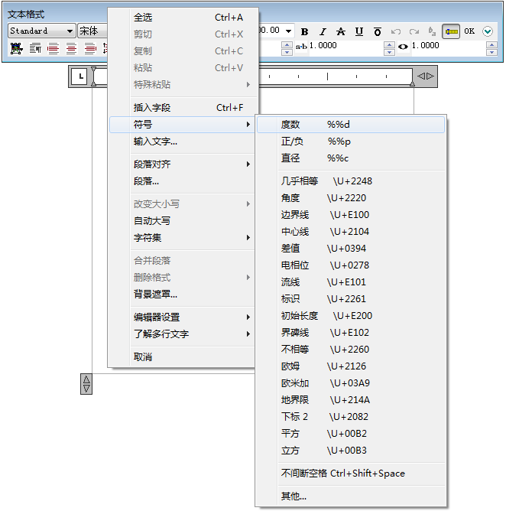Click OK to close the text editor

click(469, 31)
